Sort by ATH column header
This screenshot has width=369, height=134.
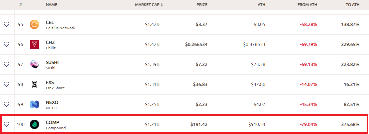click(261, 5)
